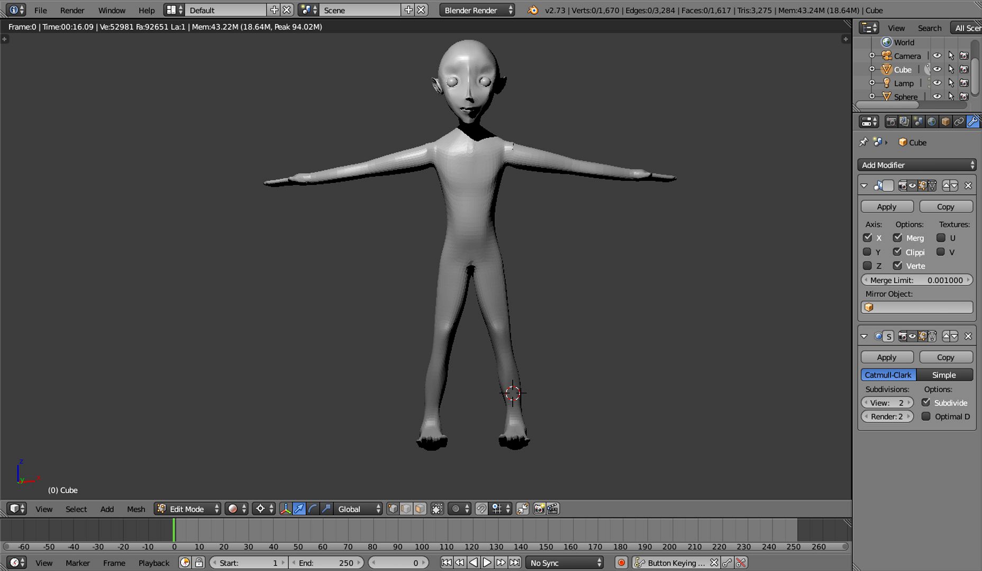The width and height of the screenshot is (982, 571).
Task: Collapse the Subsurf modifier panel triangle
Action: [864, 336]
